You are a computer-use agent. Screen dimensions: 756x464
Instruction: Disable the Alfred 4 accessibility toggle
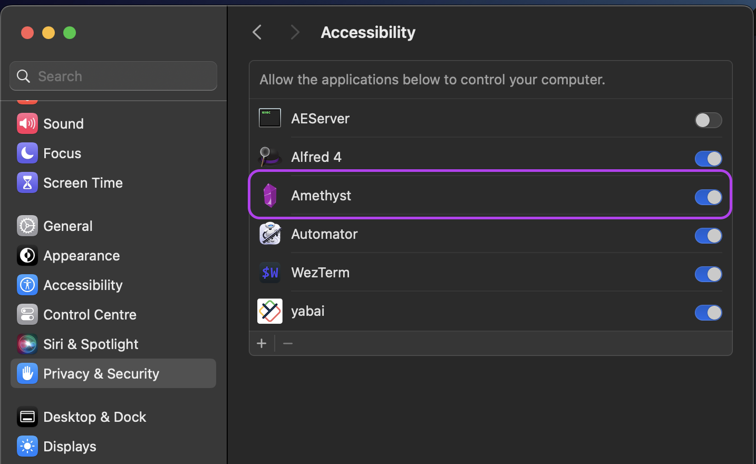(708, 159)
